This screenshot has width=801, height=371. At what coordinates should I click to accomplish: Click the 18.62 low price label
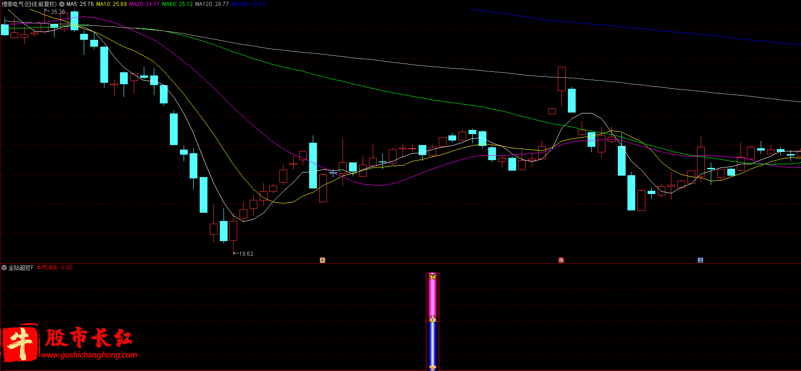(246, 254)
